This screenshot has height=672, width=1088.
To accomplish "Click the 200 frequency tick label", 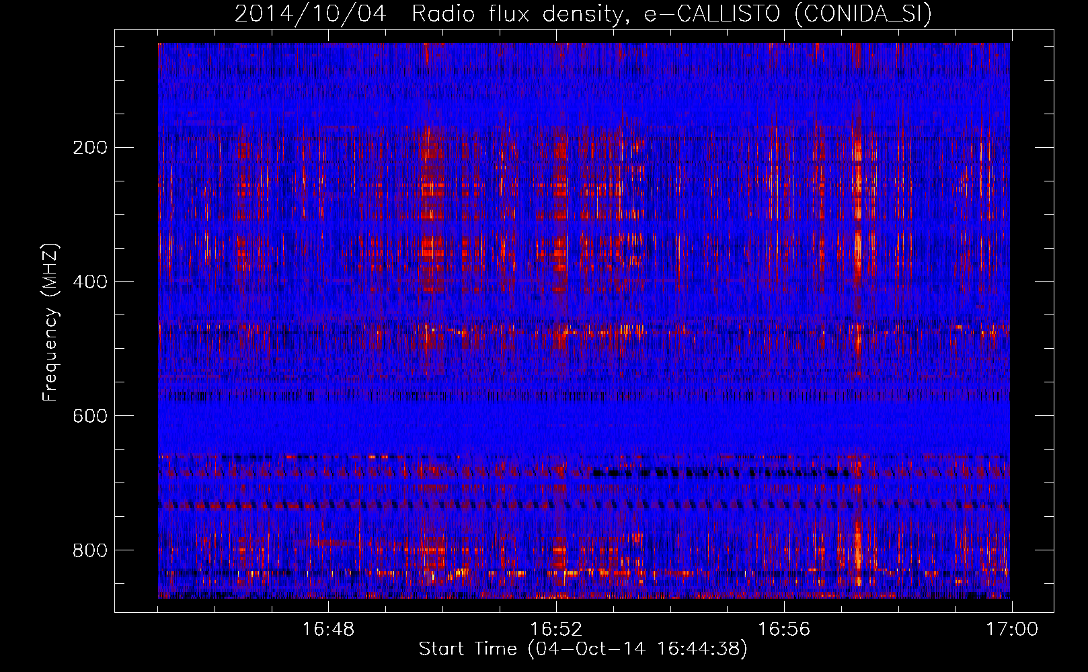I will click(90, 148).
